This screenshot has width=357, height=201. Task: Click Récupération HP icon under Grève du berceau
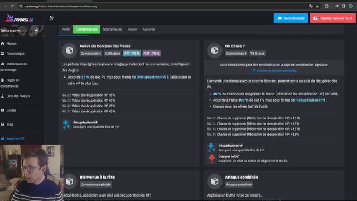click(x=66, y=125)
